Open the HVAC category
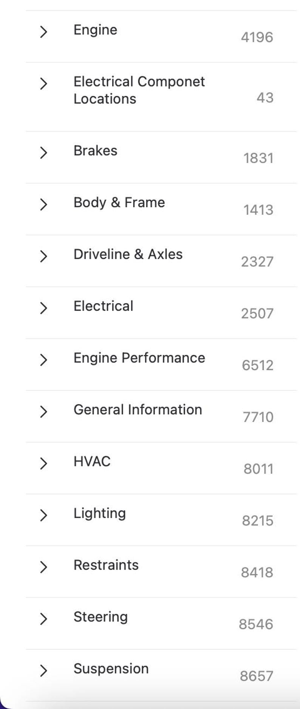 coord(92,461)
